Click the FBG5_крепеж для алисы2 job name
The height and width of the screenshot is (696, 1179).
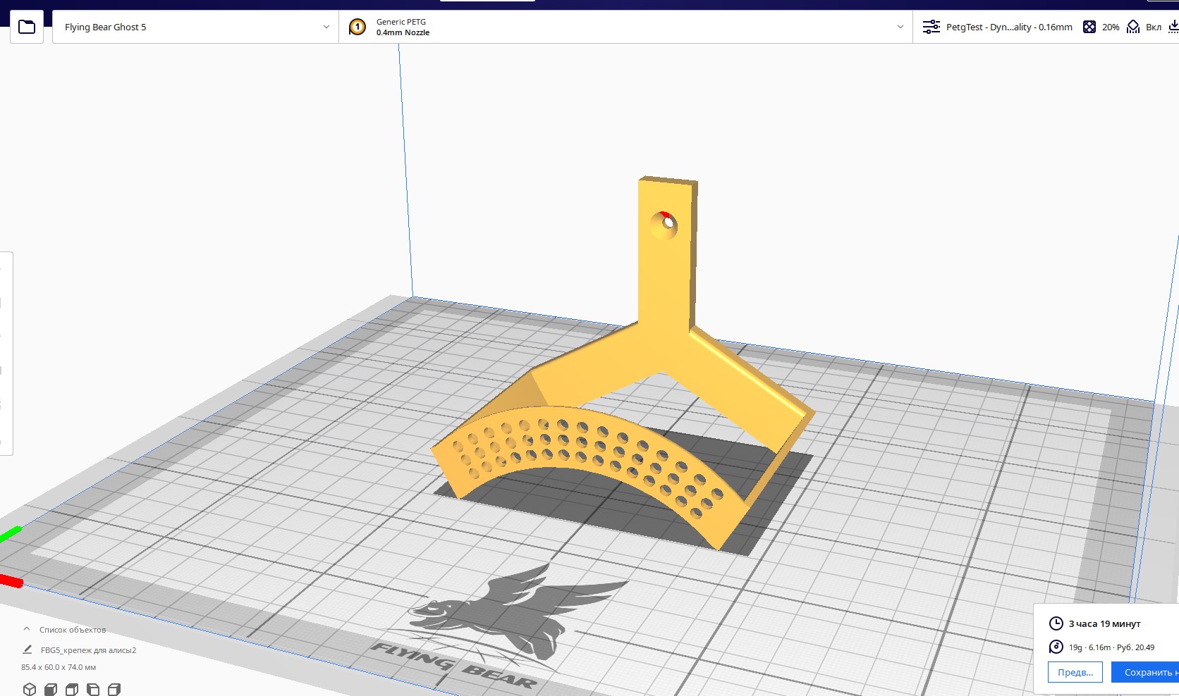(x=88, y=650)
